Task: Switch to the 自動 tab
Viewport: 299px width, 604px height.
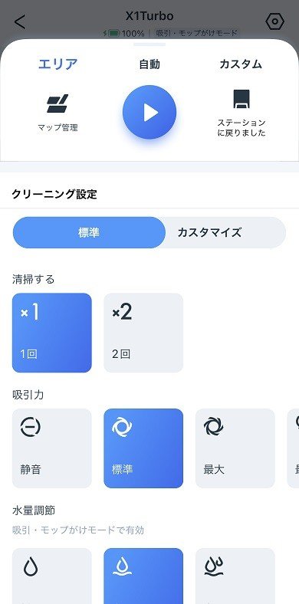Action: [x=149, y=64]
